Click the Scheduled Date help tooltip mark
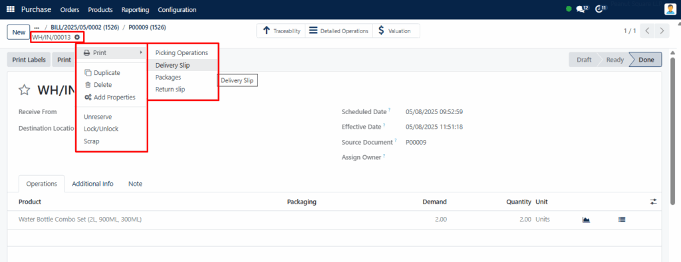 (x=389, y=110)
